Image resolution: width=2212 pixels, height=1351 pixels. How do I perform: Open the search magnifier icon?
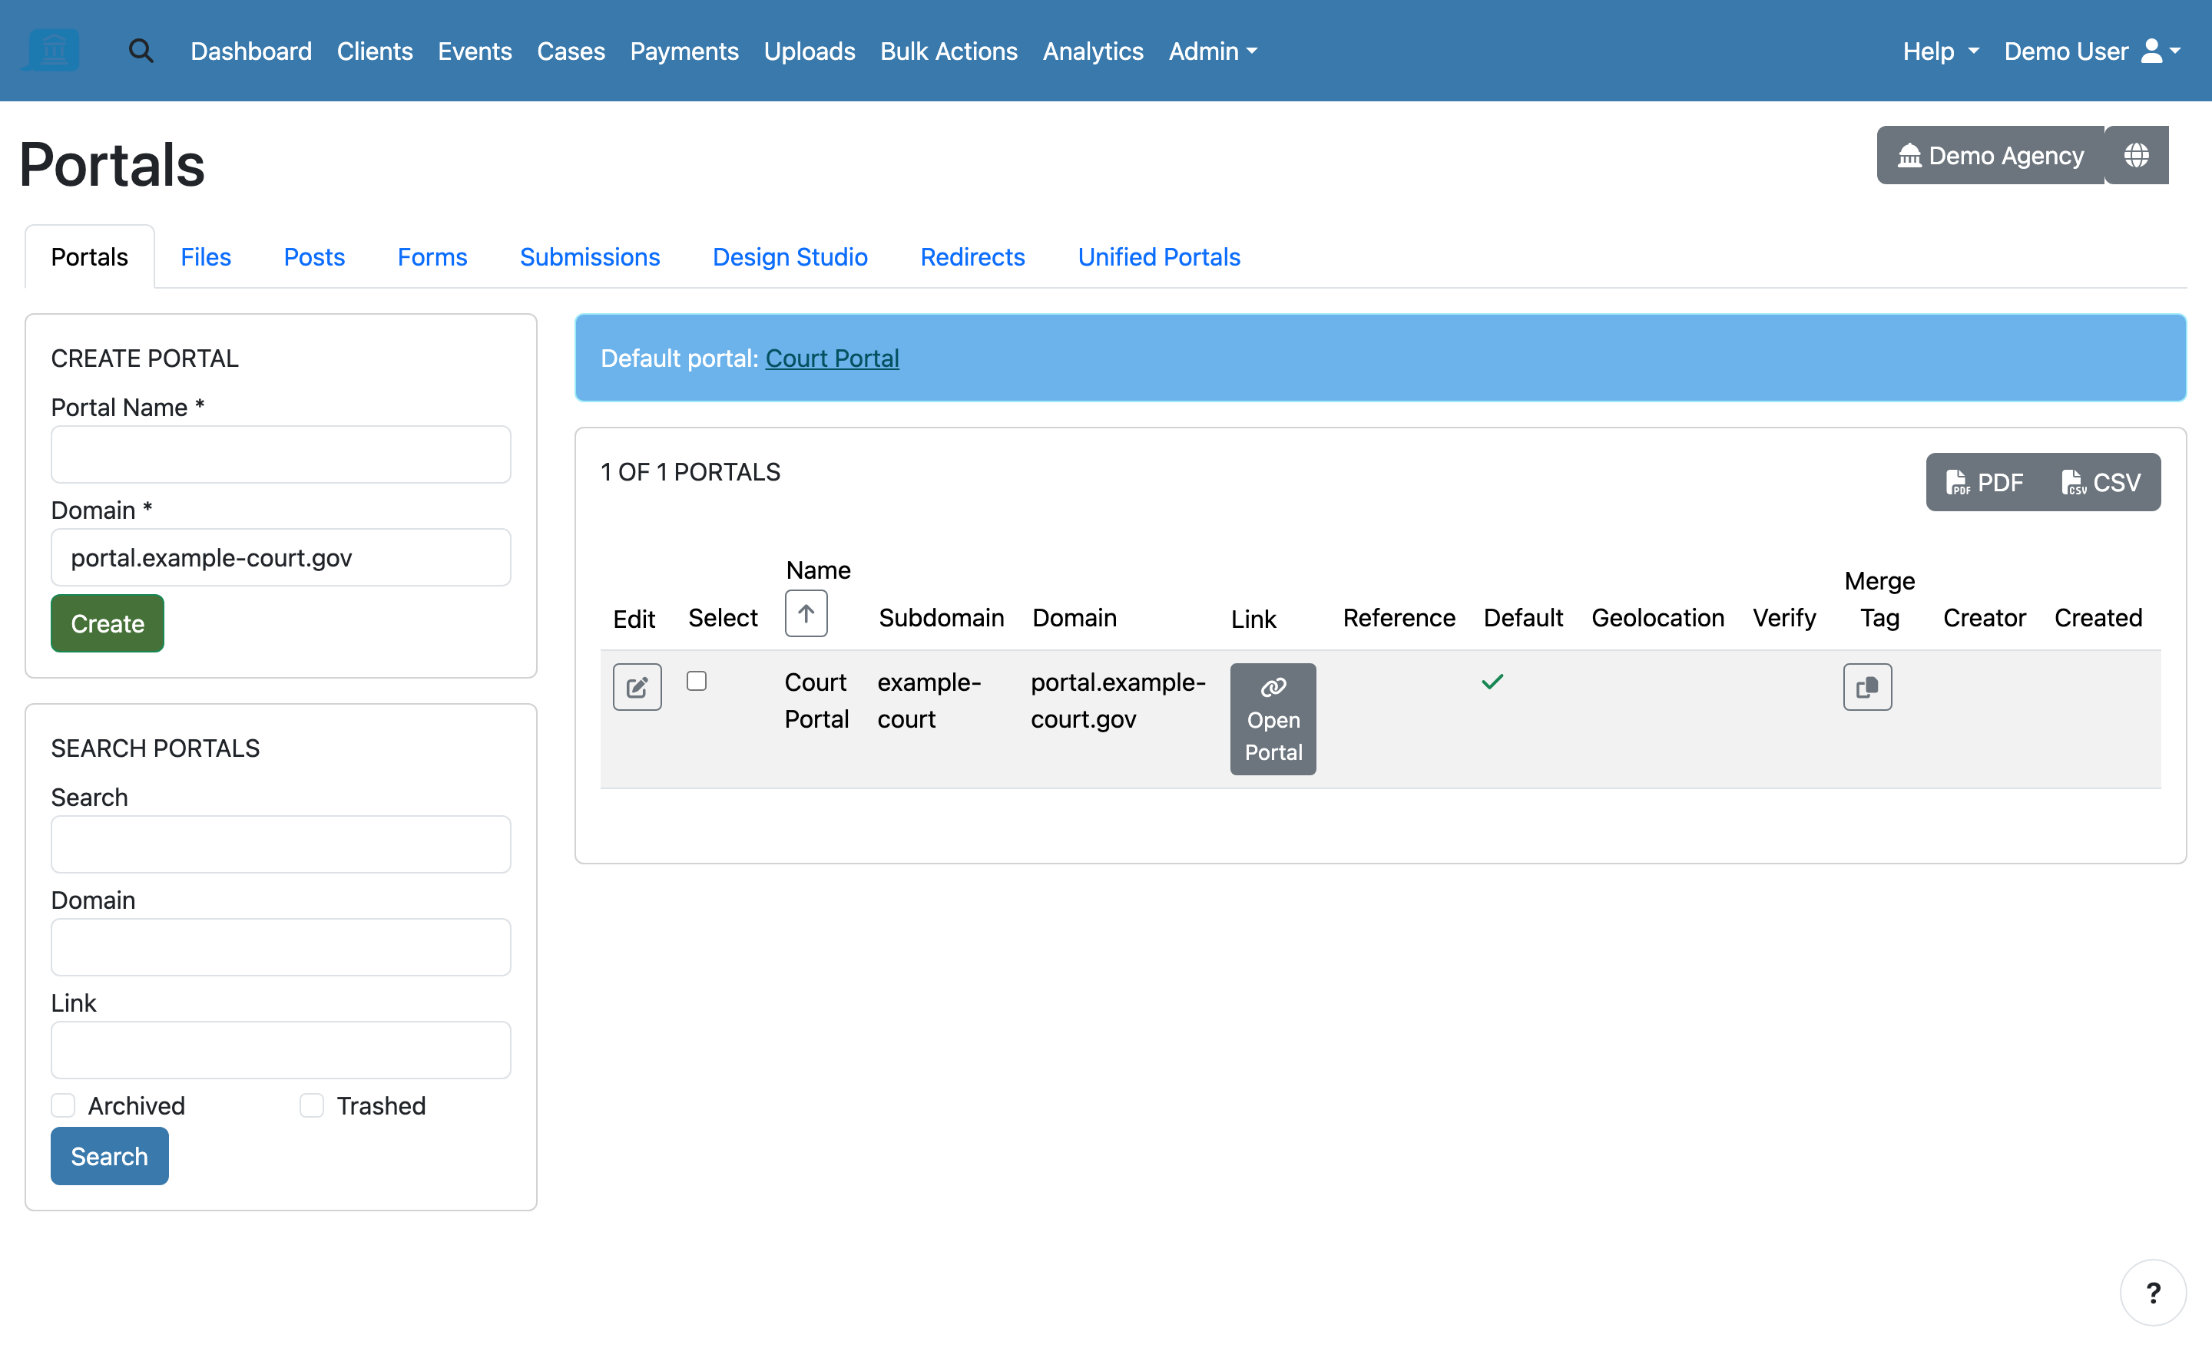(141, 51)
